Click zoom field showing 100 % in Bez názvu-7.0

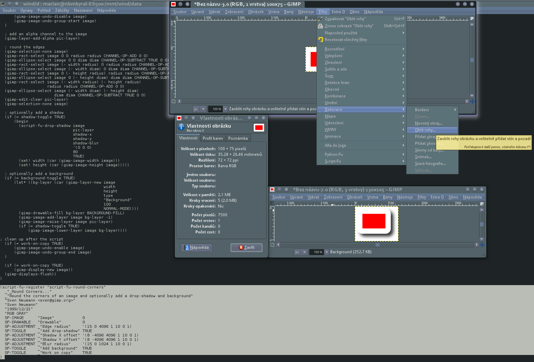pyautogui.click(x=317, y=252)
